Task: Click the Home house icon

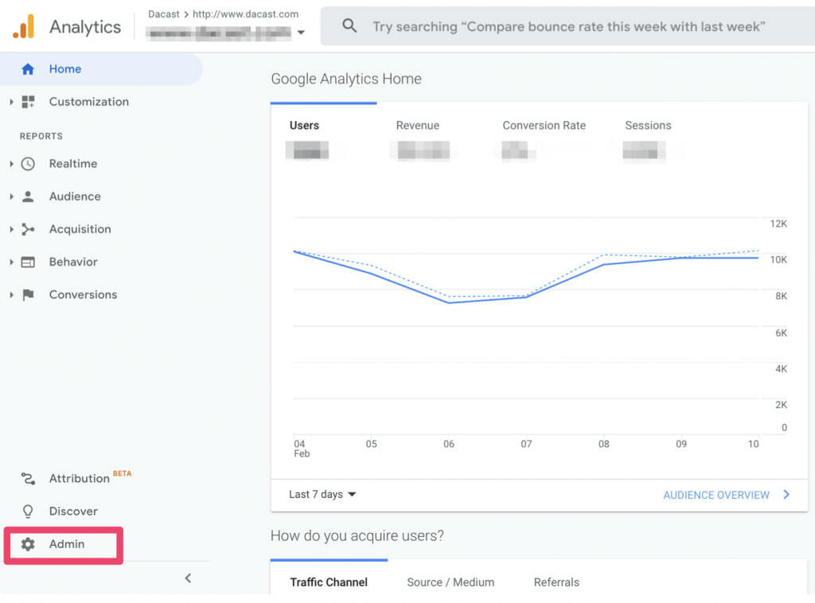Action: tap(28, 69)
